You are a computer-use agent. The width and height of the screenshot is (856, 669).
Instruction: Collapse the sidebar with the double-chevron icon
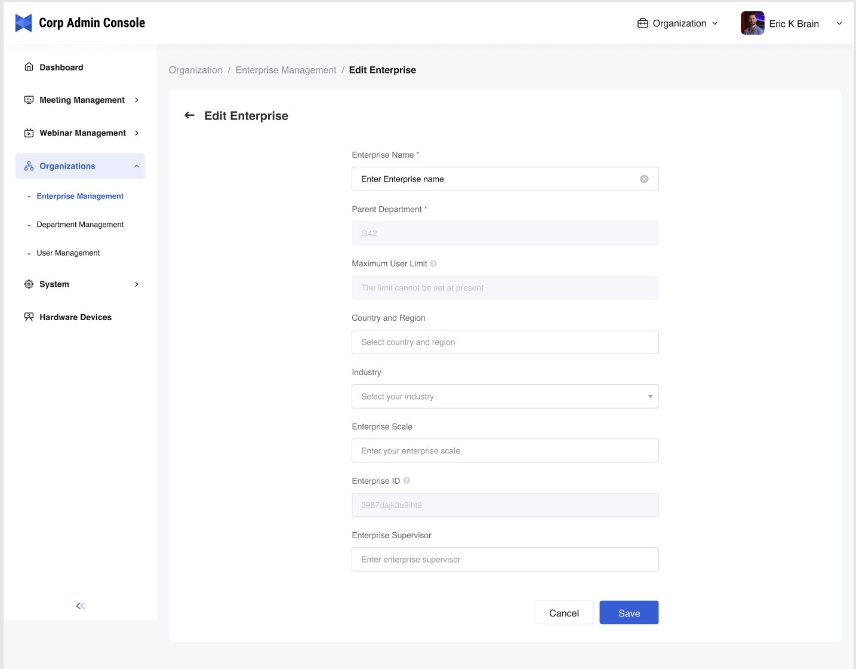[x=81, y=606]
